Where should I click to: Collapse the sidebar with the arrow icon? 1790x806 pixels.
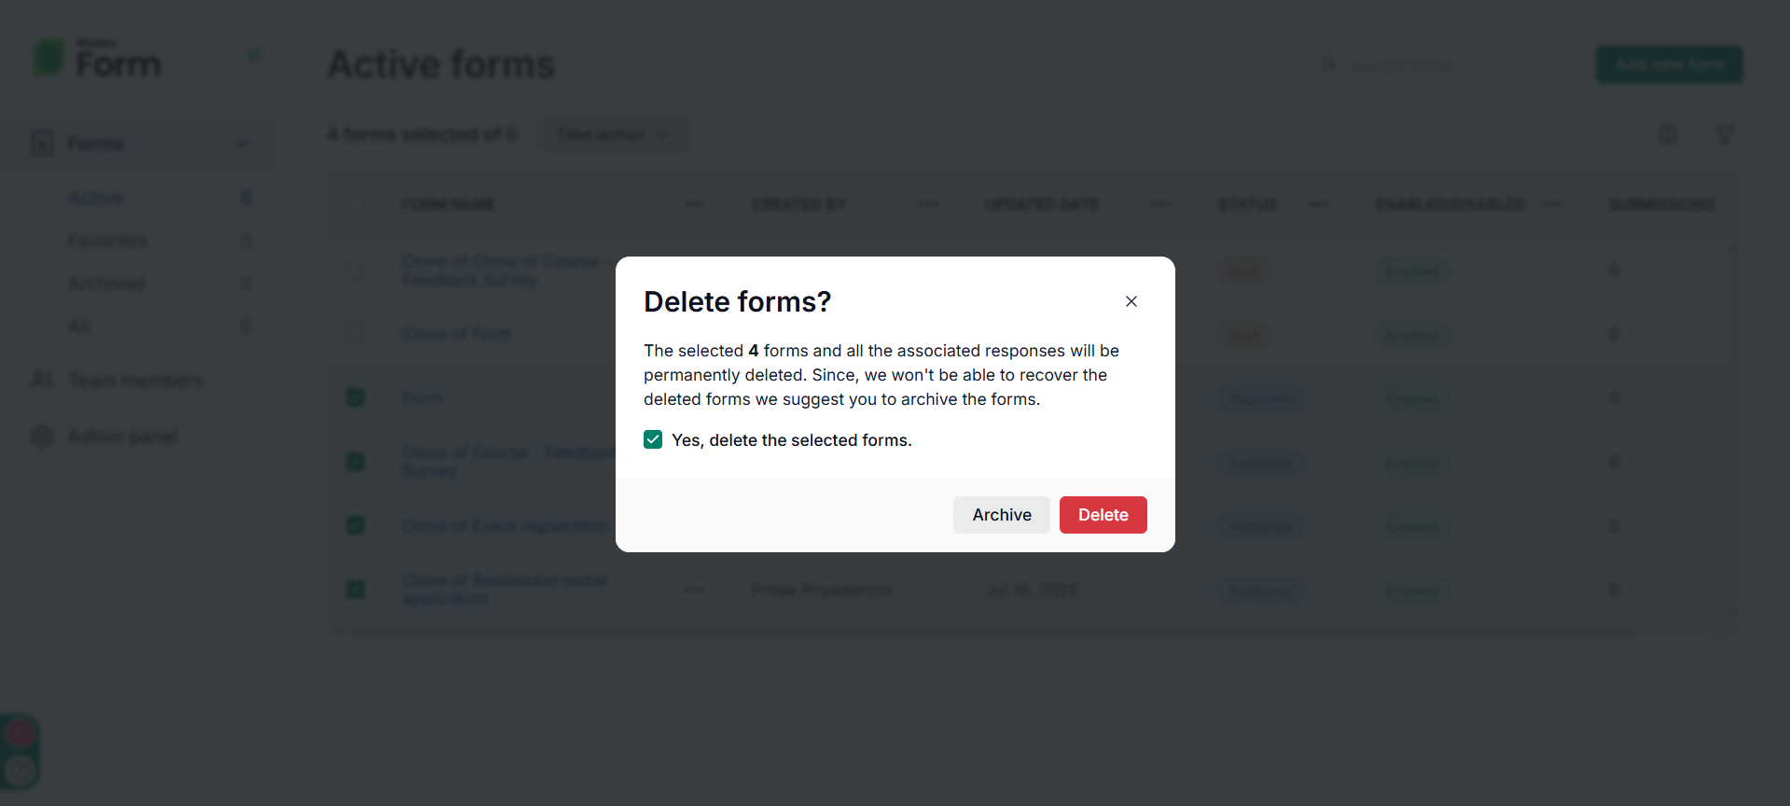pos(255,56)
